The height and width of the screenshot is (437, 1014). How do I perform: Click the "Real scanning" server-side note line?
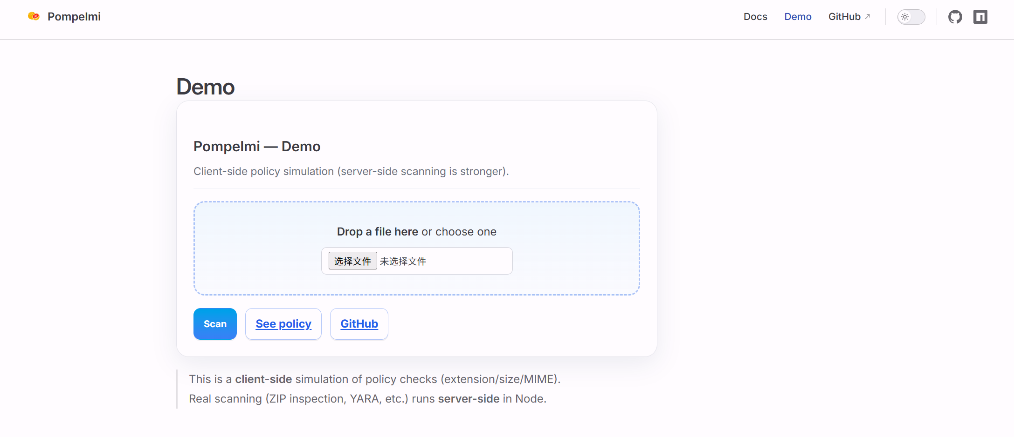click(x=367, y=399)
